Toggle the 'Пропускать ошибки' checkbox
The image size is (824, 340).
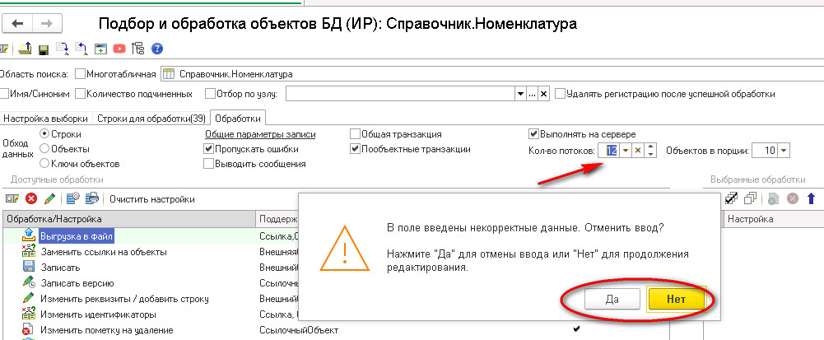pos(209,149)
